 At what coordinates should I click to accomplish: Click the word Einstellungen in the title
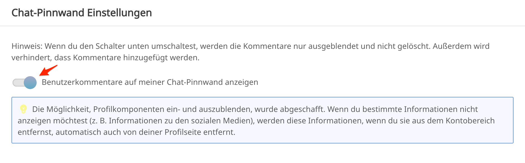coord(119,13)
